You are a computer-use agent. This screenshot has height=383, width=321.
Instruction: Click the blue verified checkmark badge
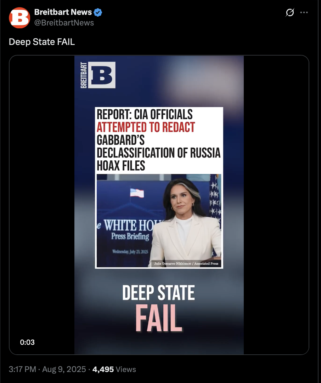[98, 12]
